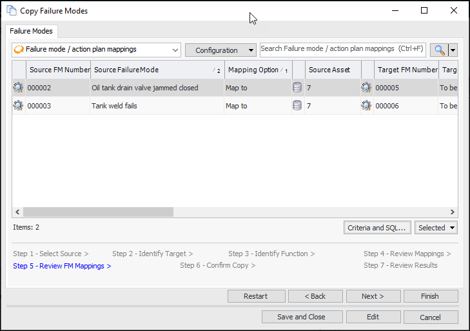Click the 'Items: 2' count label
Image resolution: width=470 pixels, height=331 pixels.
point(26,227)
